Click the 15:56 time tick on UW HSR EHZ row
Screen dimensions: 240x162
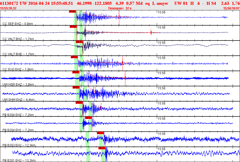[162, 73]
